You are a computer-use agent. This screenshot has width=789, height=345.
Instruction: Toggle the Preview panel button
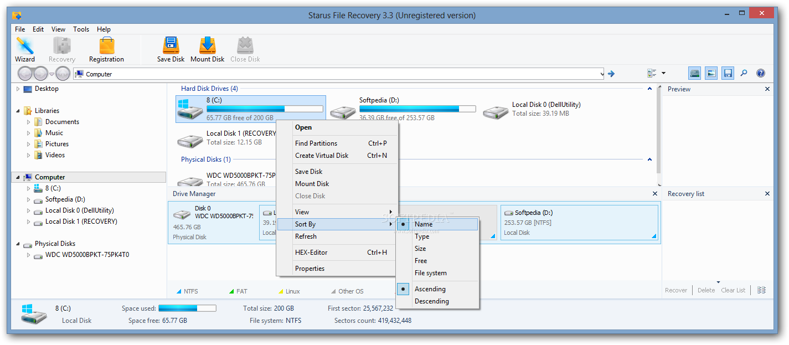coord(711,73)
